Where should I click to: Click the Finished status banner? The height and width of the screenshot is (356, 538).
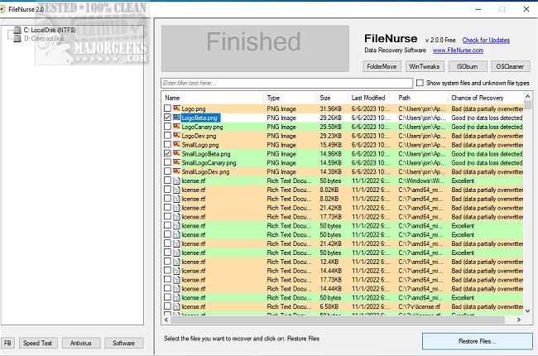(255, 48)
